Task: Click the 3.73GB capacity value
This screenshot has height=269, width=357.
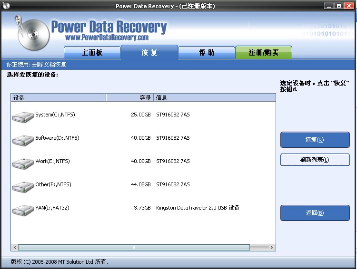Action: pyautogui.click(x=142, y=208)
